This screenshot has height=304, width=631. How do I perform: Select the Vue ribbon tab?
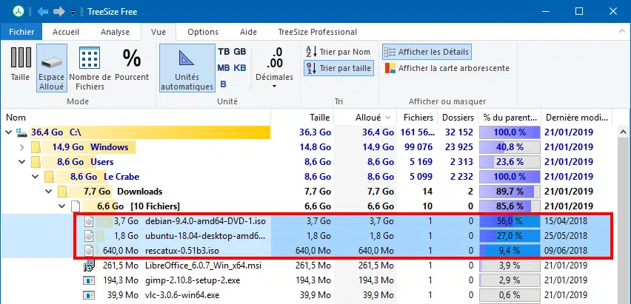[158, 32]
